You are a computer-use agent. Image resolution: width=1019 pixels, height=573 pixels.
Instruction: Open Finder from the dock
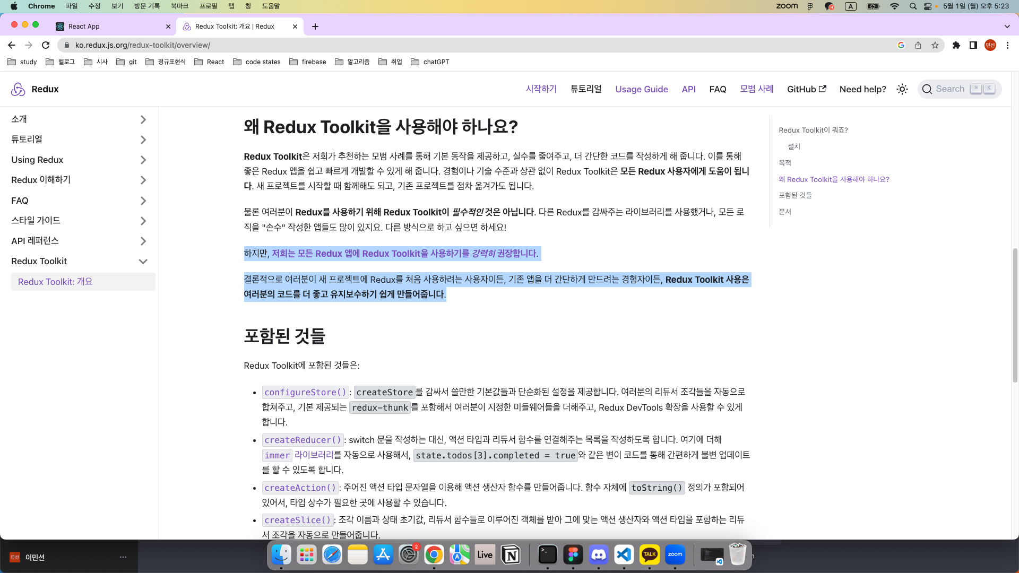(x=281, y=555)
